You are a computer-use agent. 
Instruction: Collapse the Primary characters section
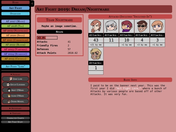point(16,75)
